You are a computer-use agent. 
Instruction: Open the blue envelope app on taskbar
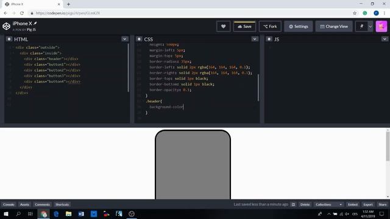tap(94, 214)
